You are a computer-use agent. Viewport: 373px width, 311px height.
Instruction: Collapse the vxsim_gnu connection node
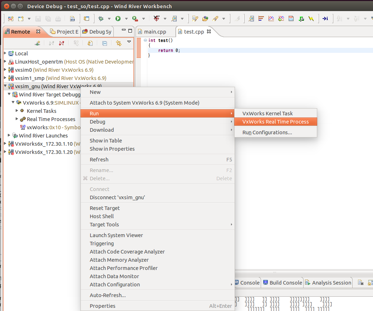coord(5,86)
